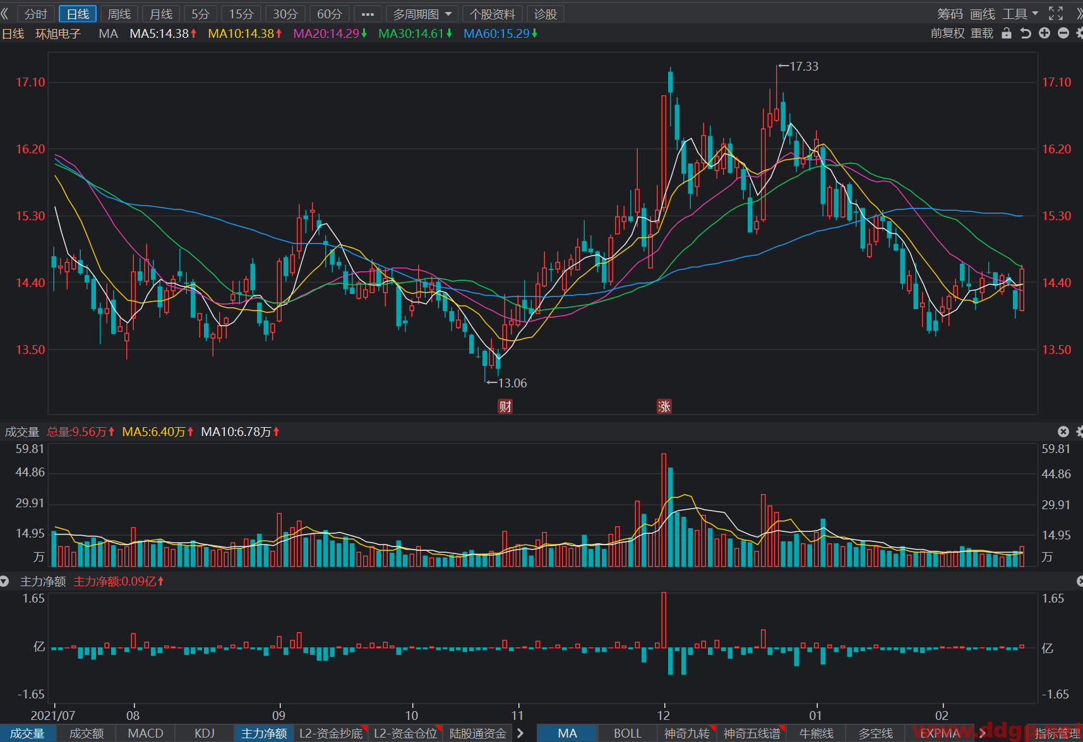Select 神奇五线谱 indicator tab

751,733
